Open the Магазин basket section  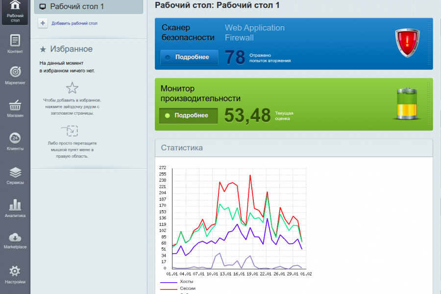(15, 108)
